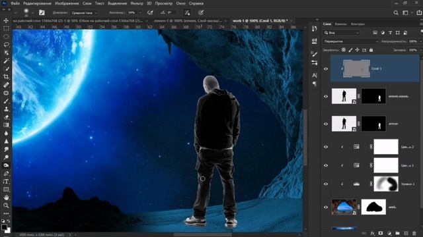Open the blend mode Перекрытие dropdown
423x237 pixels.
click(351, 41)
